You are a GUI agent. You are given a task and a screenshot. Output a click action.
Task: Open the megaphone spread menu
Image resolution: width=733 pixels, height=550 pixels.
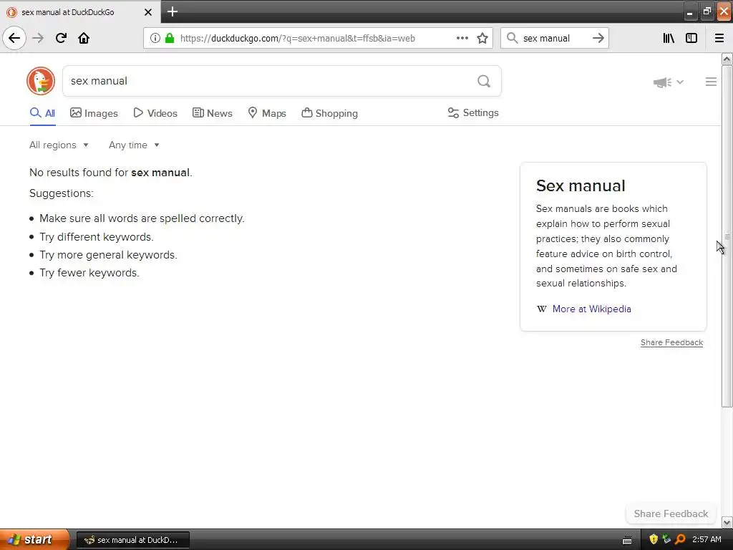coord(668,82)
